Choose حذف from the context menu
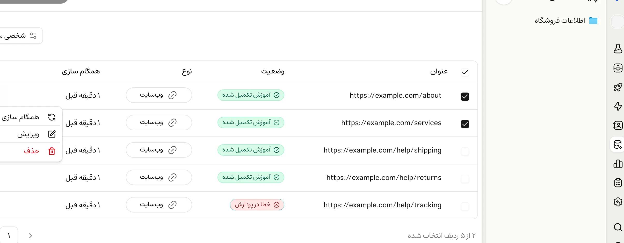 point(30,151)
